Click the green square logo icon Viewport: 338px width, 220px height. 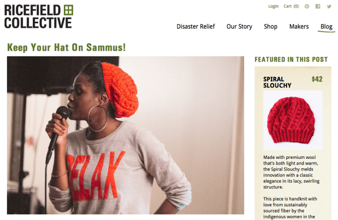pyautogui.click(x=69, y=10)
